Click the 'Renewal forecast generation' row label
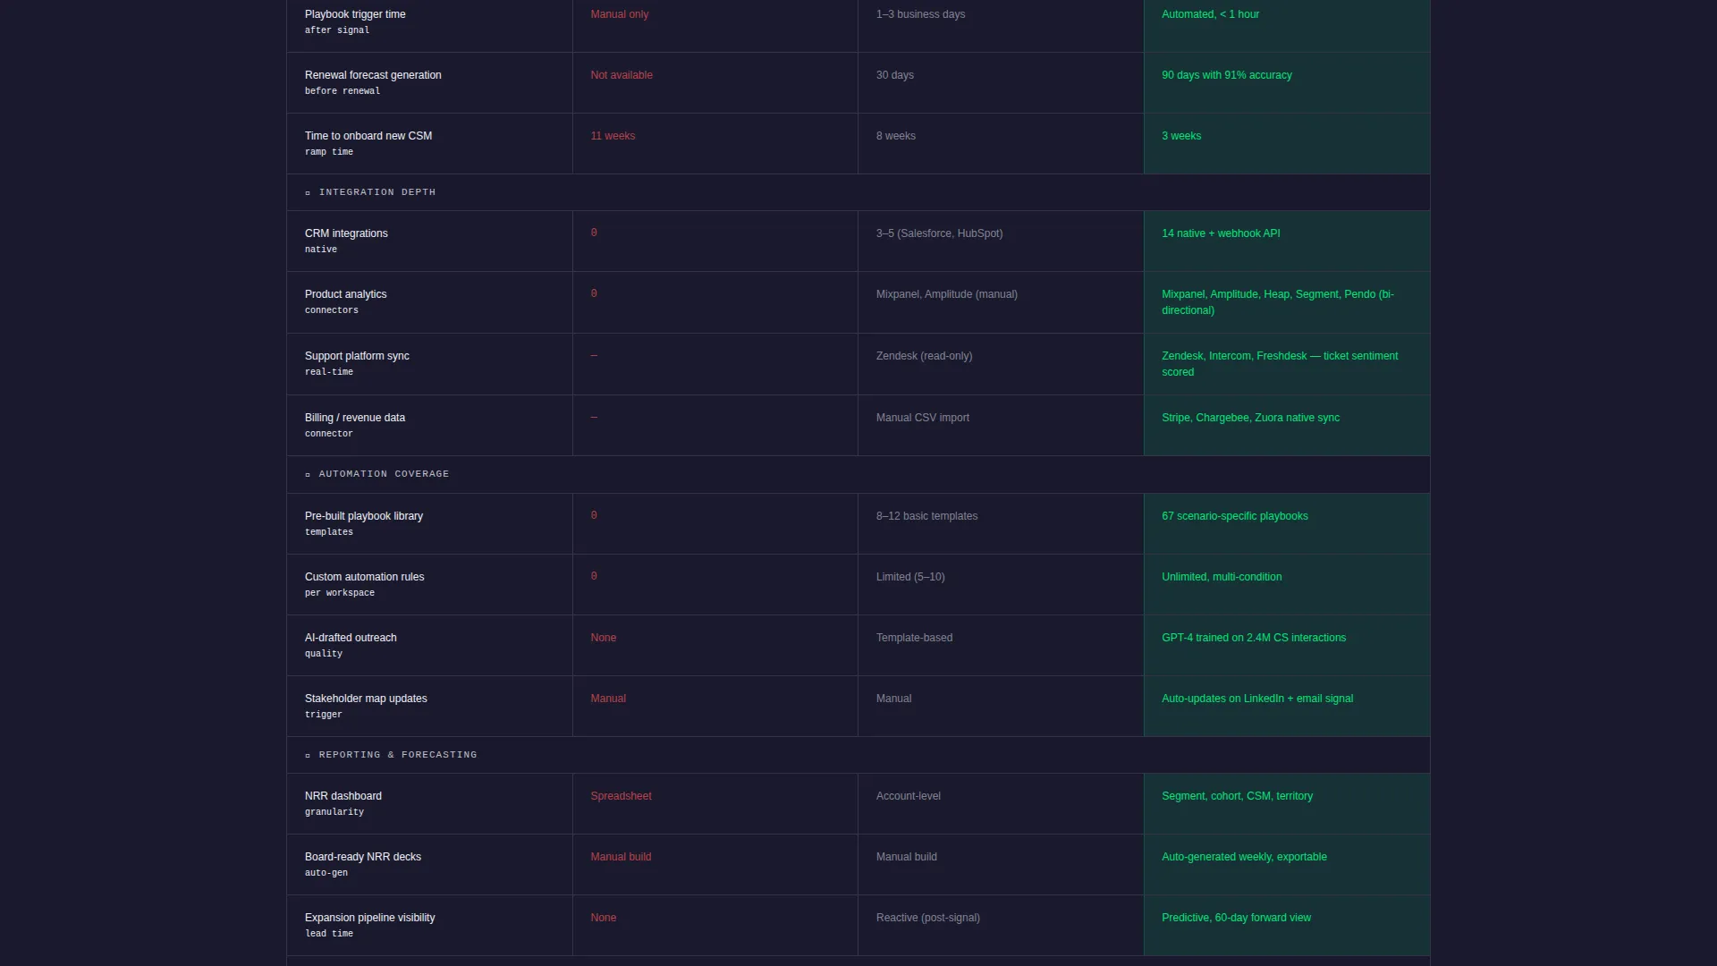Screen dimensions: 1717x966 pyautogui.click(x=373, y=75)
